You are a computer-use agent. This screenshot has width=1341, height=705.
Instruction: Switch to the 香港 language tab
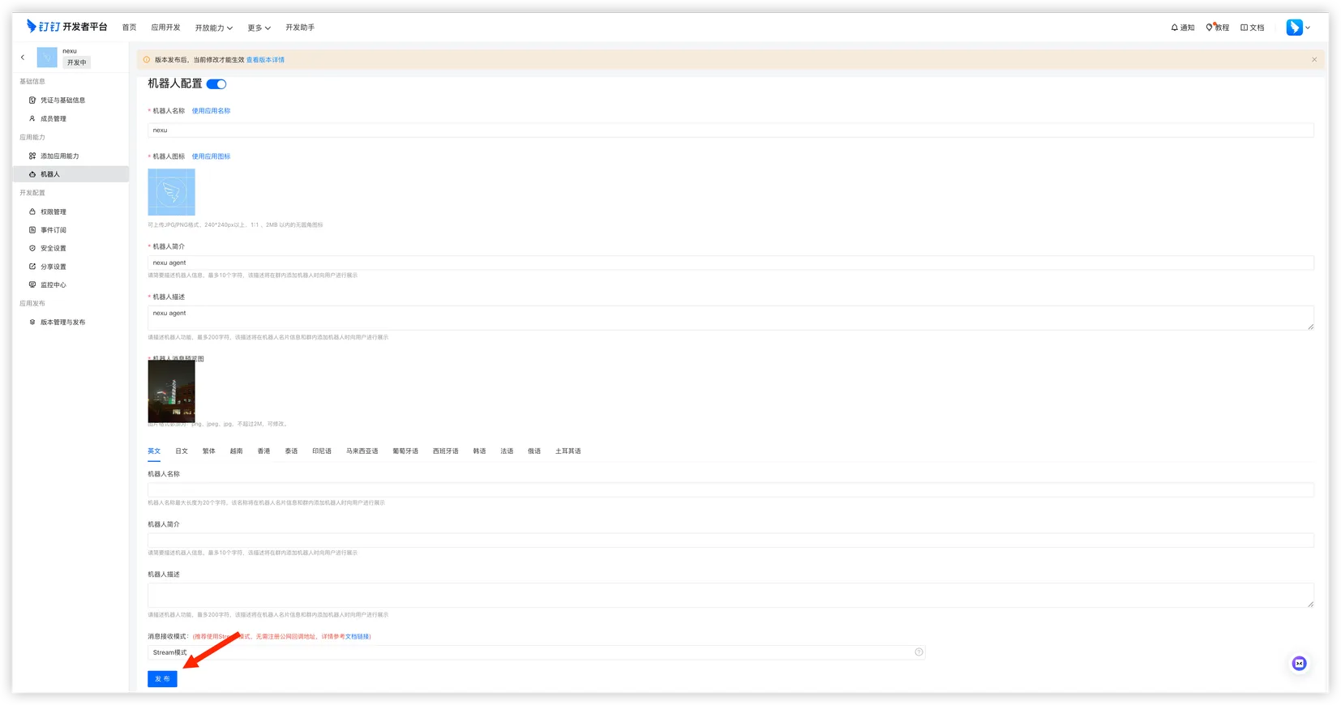click(263, 451)
